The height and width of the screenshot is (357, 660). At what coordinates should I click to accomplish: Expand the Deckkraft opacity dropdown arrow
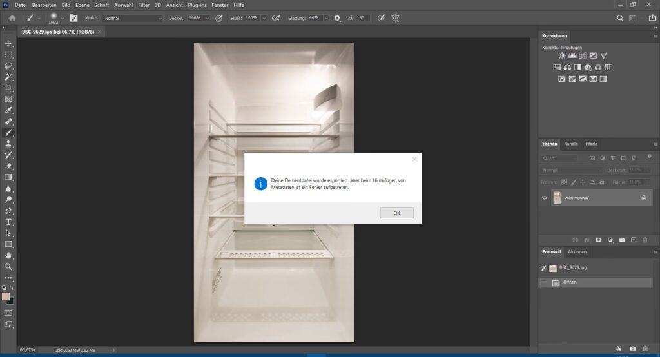pyautogui.click(x=207, y=18)
